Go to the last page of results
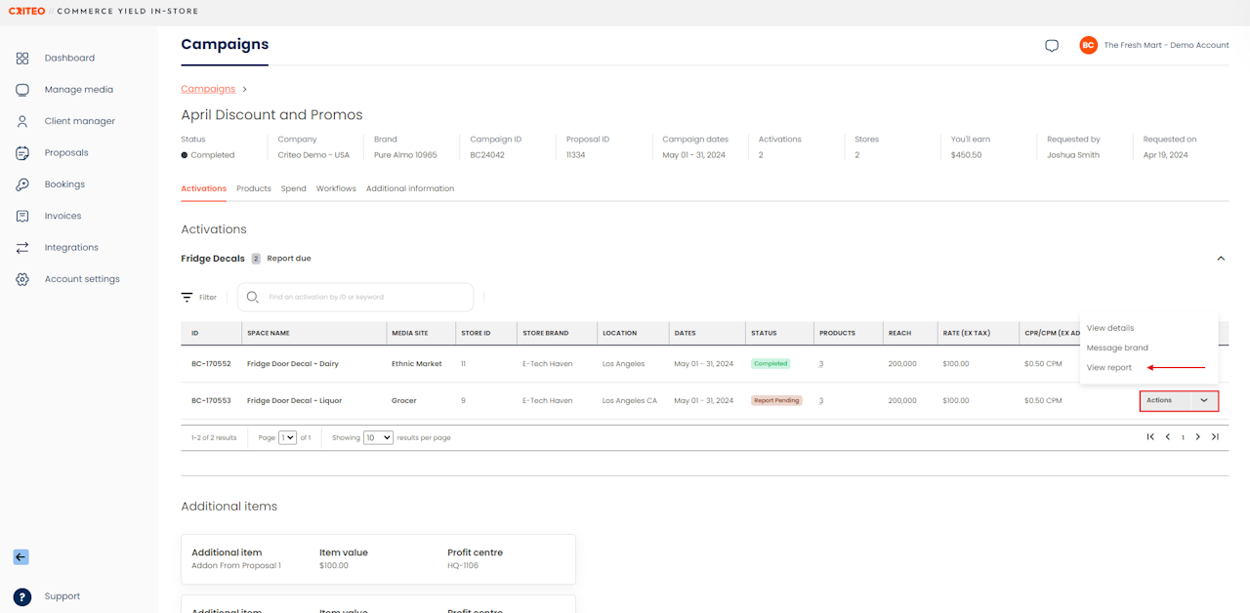1250x613 pixels. [1215, 437]
